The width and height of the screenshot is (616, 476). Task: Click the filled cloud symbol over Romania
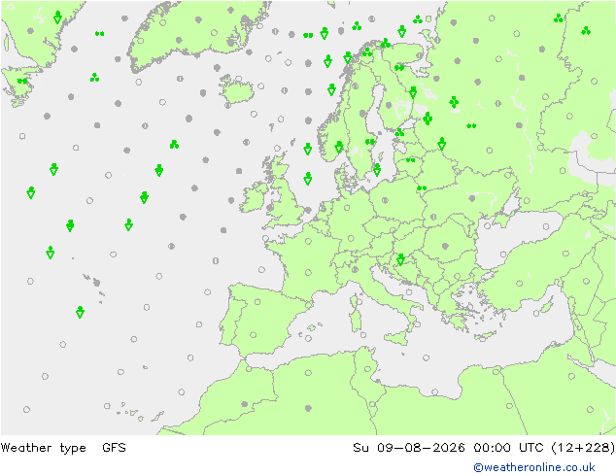[x=445, y=246]
